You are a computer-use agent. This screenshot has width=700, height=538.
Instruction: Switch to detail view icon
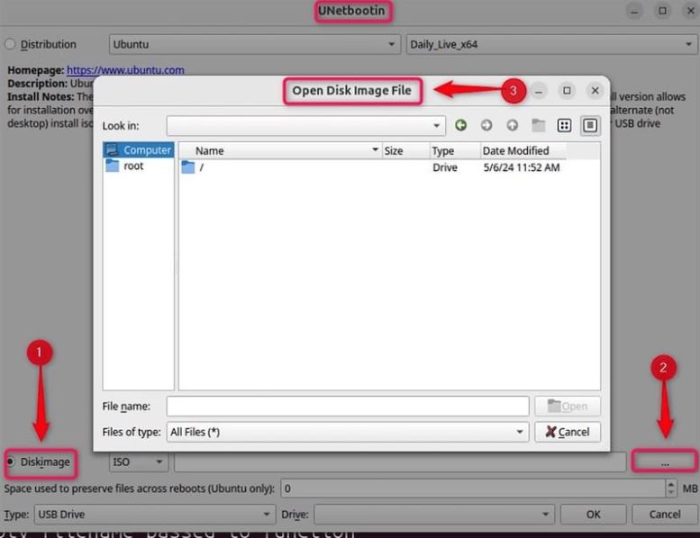click(x=590, y=126)
